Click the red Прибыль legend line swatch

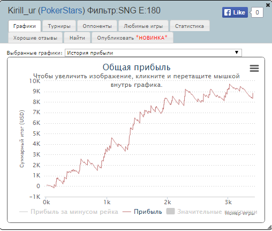pyautogui.click(x=127, y=212)
